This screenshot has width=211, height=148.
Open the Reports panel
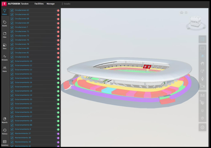pos(5,120)
